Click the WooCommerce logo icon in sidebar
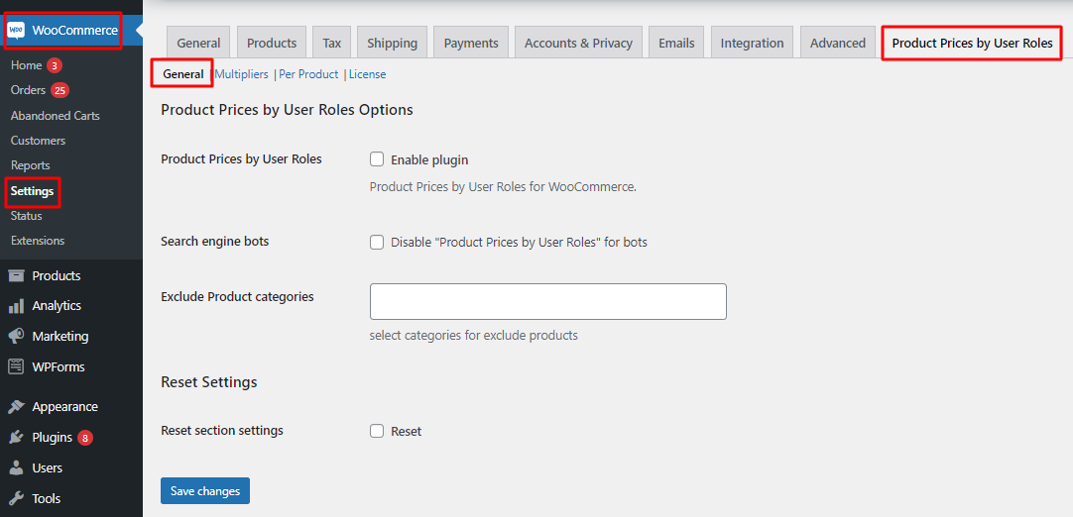 pyautogui.click(x=16, y=30)
